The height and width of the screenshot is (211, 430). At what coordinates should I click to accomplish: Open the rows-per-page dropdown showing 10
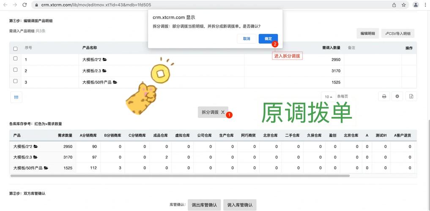pos(329,97)
